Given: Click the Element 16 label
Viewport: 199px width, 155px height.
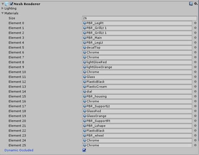Looking at the screenshot, I should [17, 101].
